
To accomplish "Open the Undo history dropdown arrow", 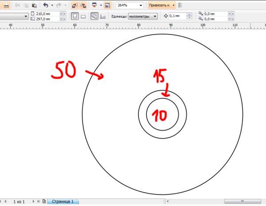I will 52,5.
